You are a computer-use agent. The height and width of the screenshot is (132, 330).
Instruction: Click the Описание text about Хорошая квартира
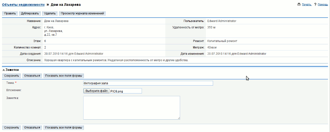(x=116, y=60)
